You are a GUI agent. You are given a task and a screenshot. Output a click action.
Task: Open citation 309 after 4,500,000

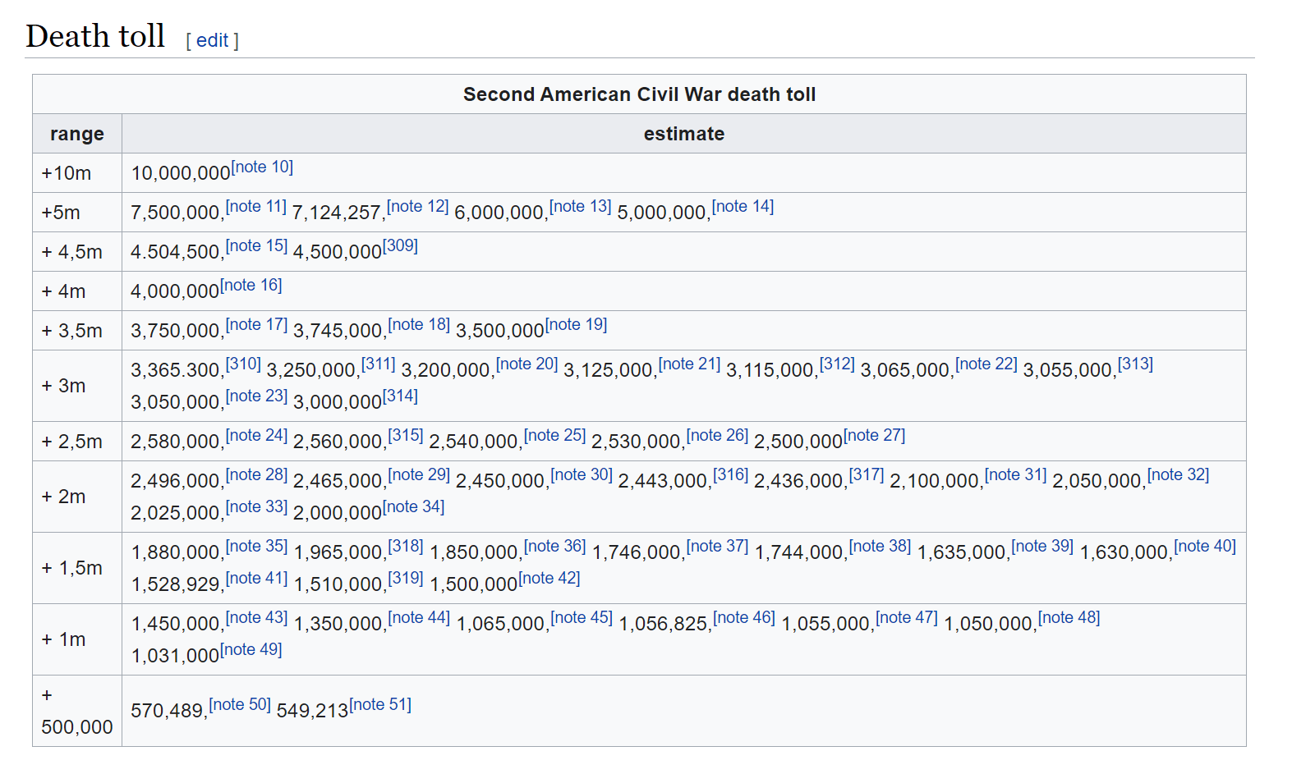click(x=400, y=245)
